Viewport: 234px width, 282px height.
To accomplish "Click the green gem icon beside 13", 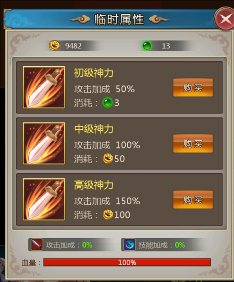I will [x=147, y=46].
